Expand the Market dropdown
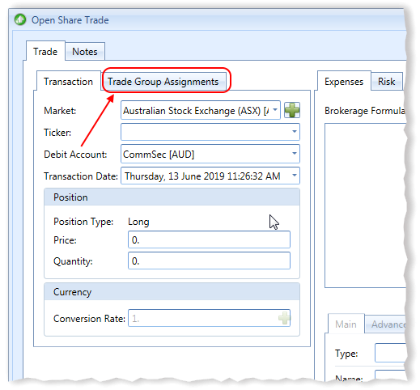 (275, 110)
